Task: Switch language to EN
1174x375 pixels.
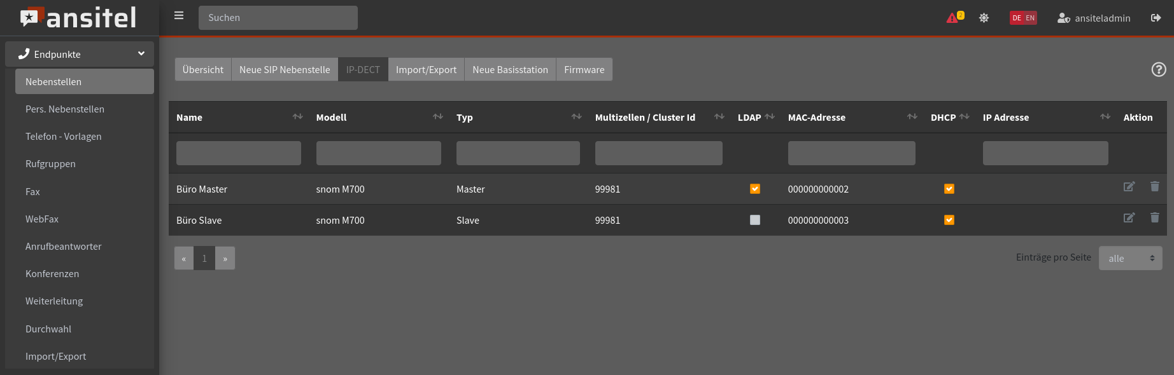Action: [x=1030, y=18]
